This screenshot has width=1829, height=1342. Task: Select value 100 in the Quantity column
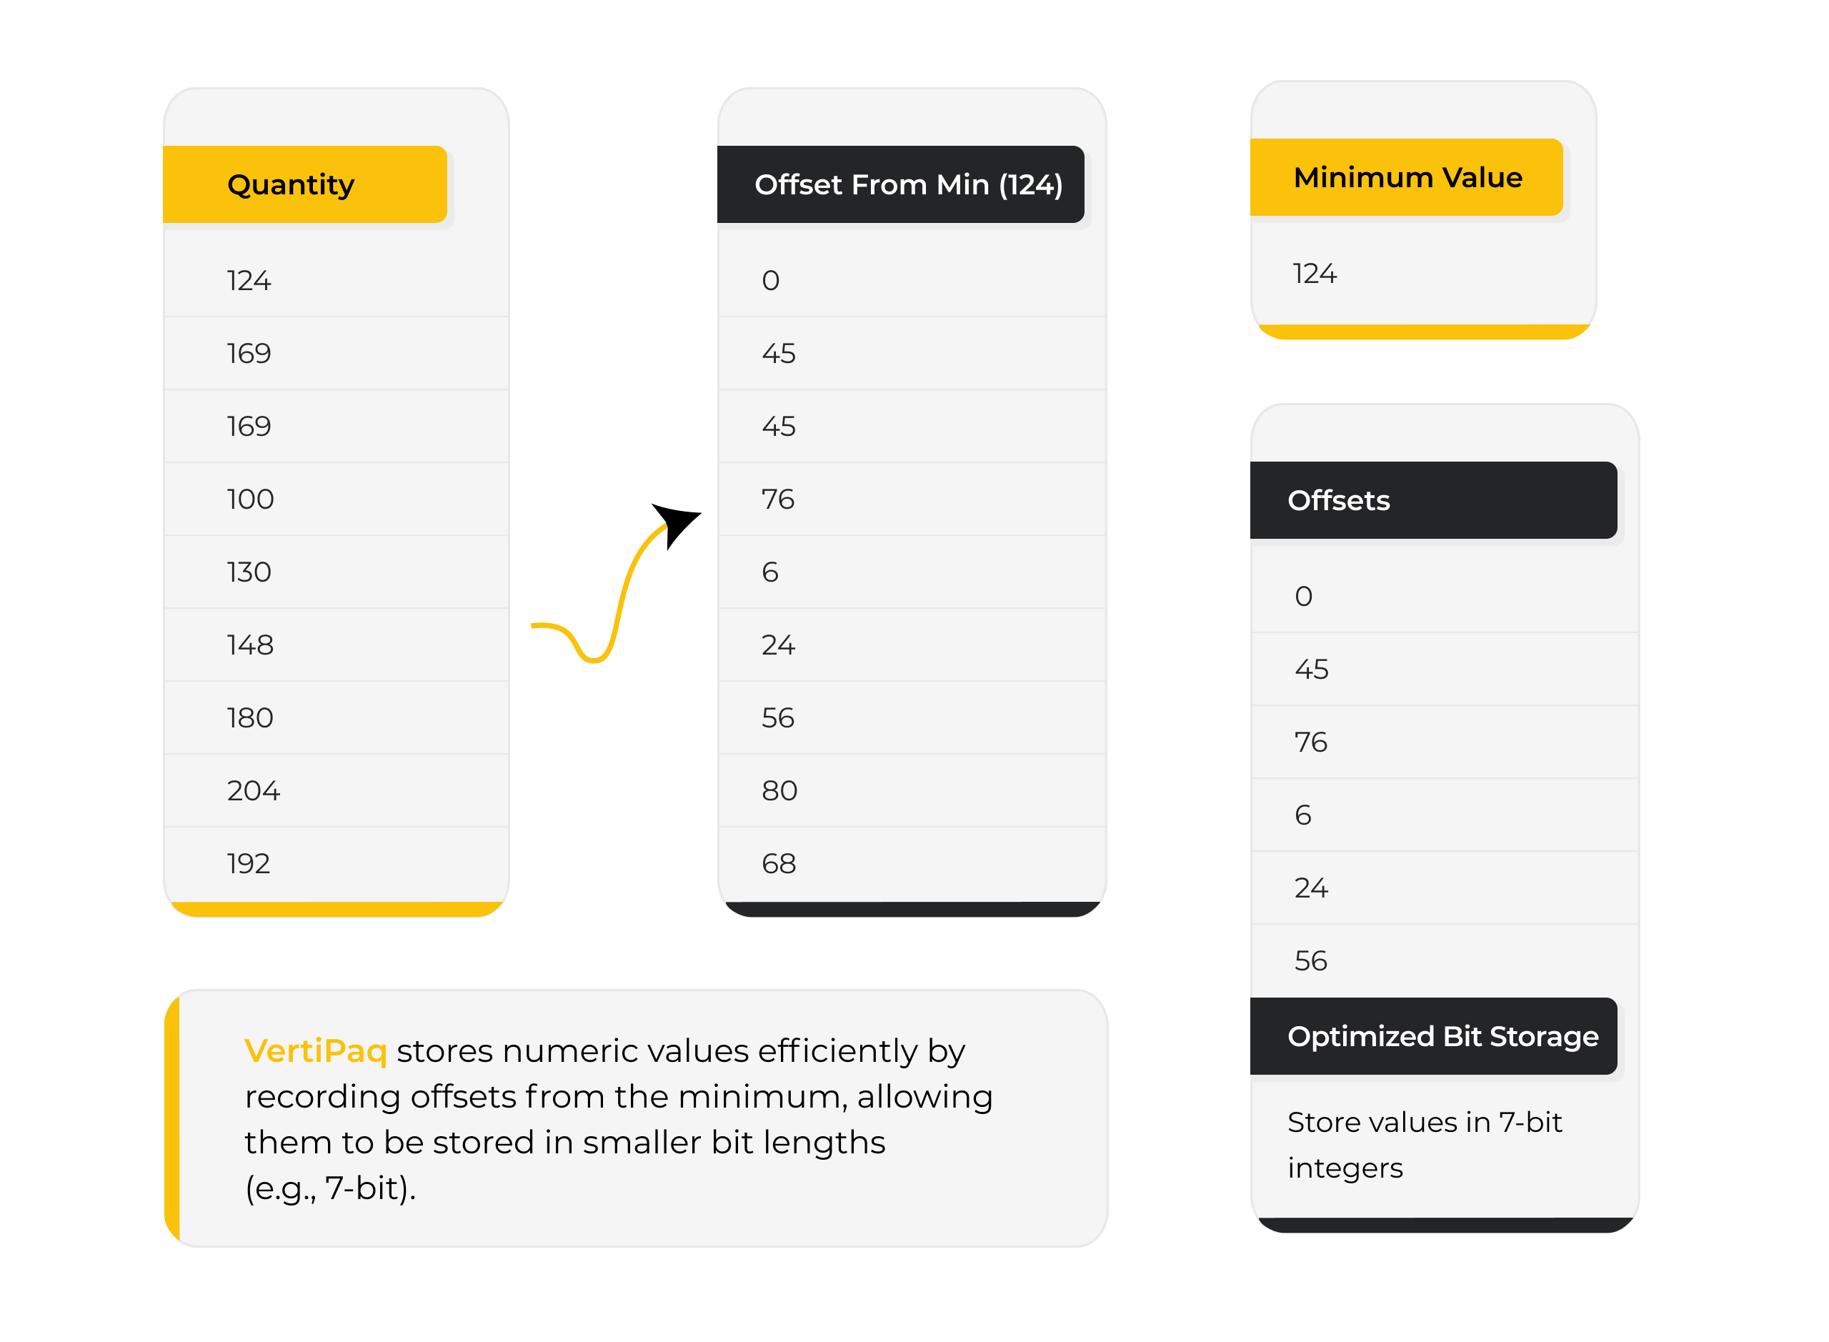point(250,499)
